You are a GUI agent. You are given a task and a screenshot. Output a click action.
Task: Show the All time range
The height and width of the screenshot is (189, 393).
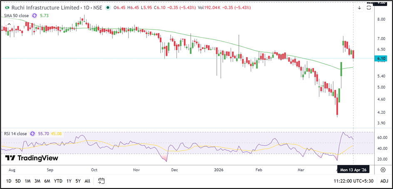(x=87, y=181)
